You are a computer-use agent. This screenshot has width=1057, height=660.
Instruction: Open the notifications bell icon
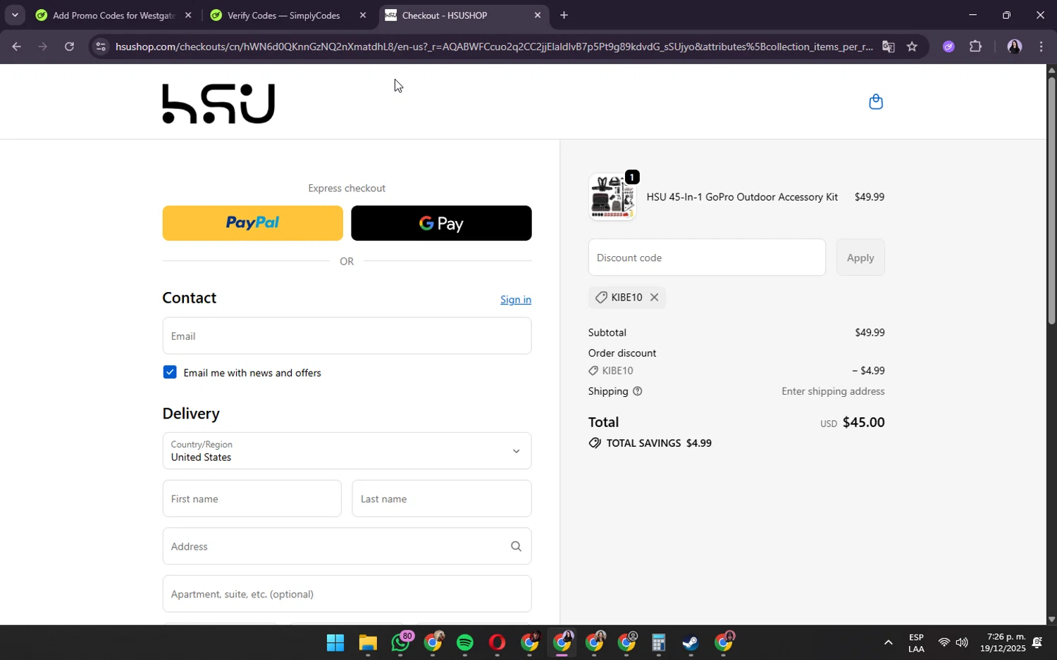[x=1037, y=642]
